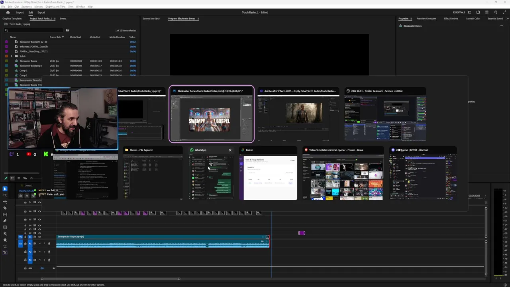Click the Home icon in the header
Screen dimensions: 510x287
pos(8,12)
